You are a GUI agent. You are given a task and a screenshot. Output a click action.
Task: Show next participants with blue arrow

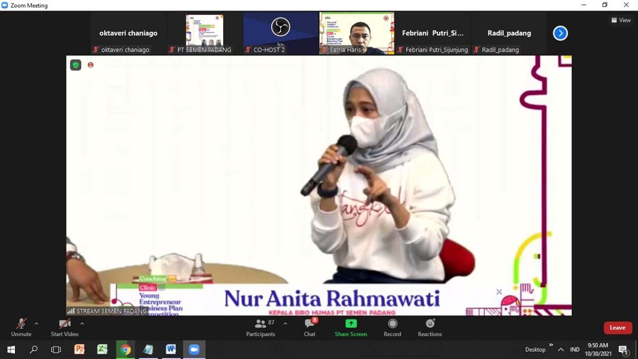[560, 34]
